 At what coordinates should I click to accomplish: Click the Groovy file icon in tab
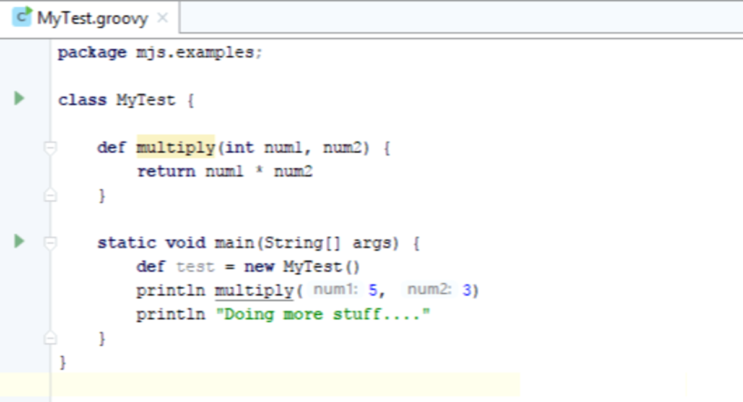coord(22,17)
